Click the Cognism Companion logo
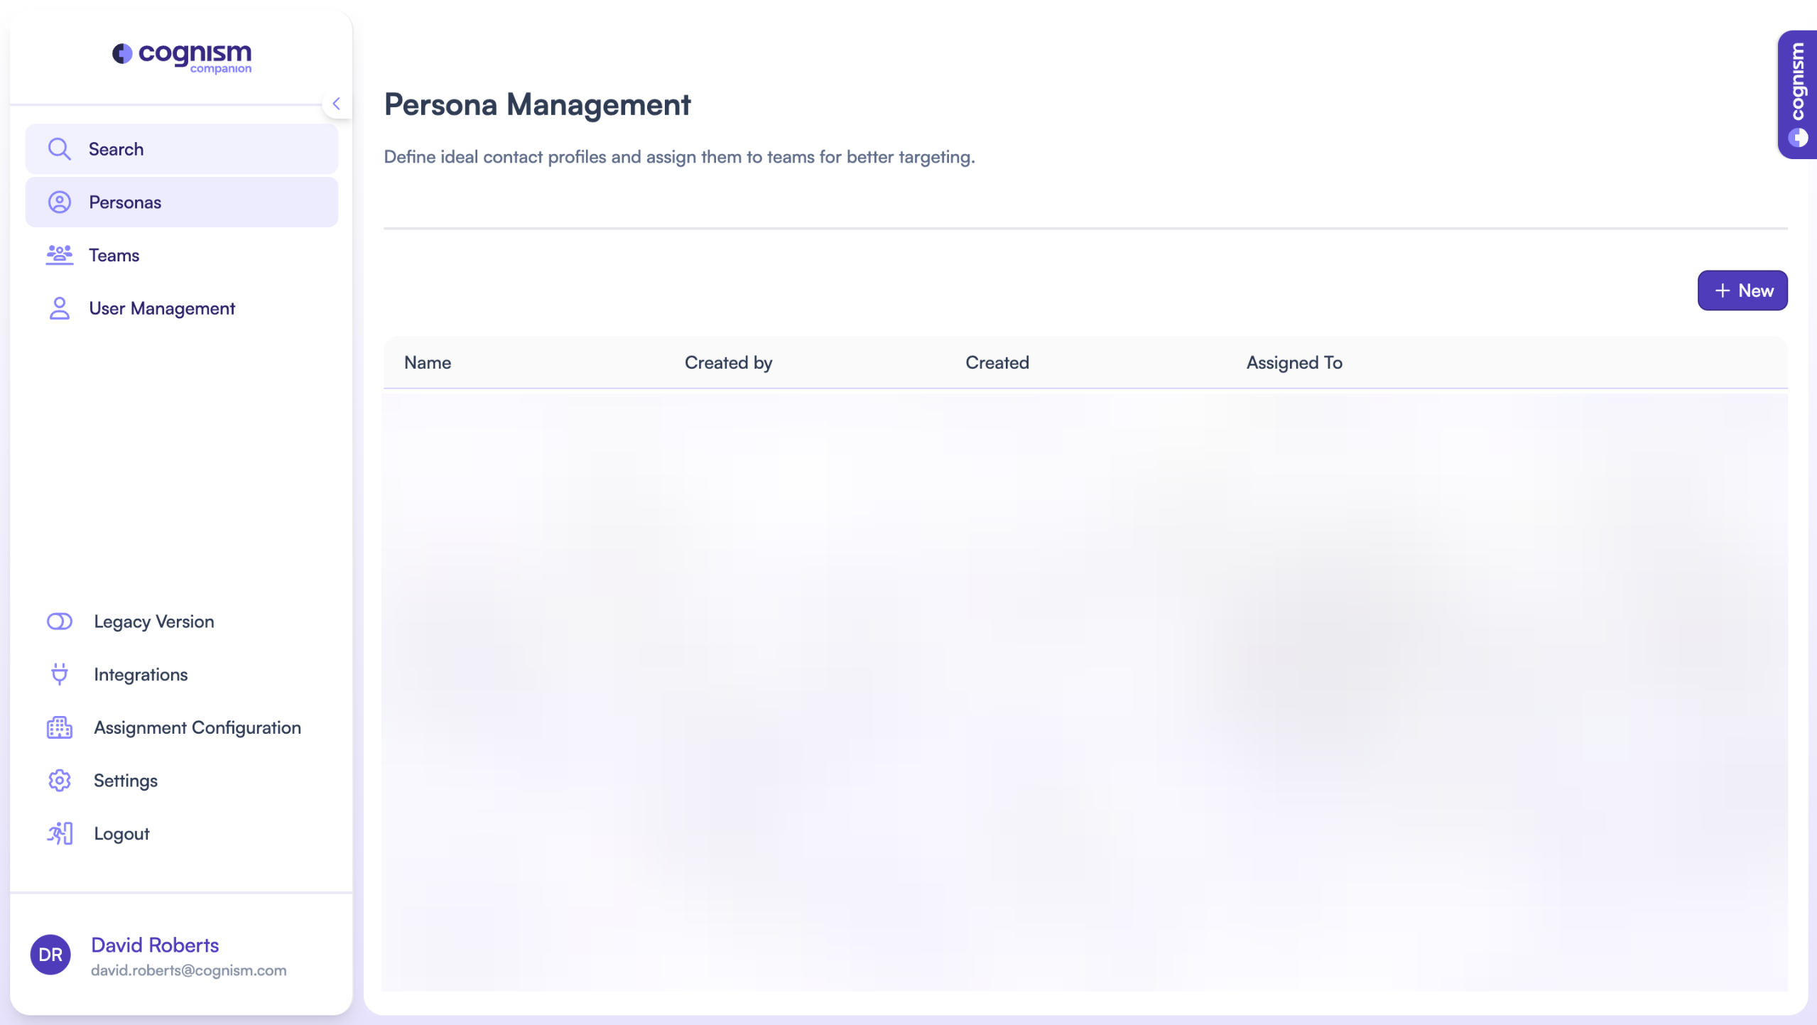The image size is (1817, 1025). click(x=182, y=57)
